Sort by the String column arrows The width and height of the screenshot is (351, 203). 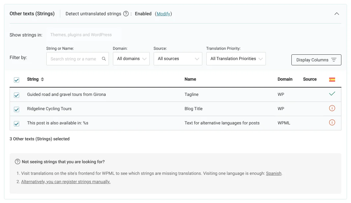point(42,79)
